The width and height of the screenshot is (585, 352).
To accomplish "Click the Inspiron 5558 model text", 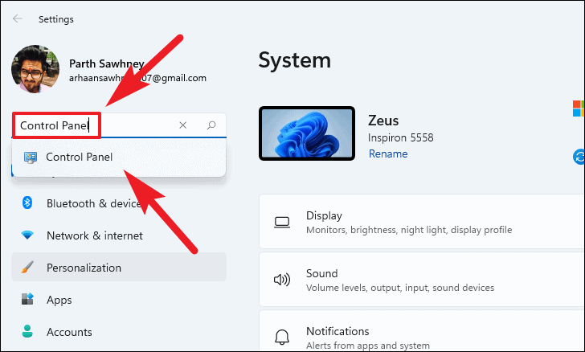I will pyautogui.click(x=401, y=137).
